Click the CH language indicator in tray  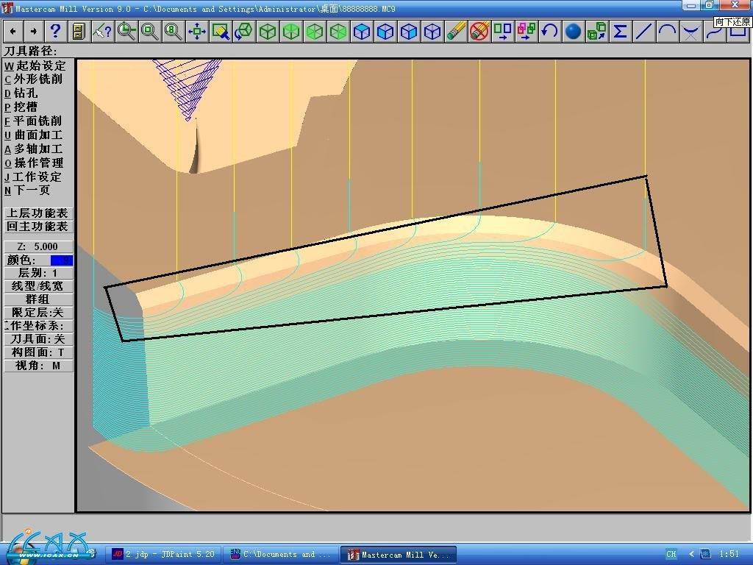click(x=671, y=554)
